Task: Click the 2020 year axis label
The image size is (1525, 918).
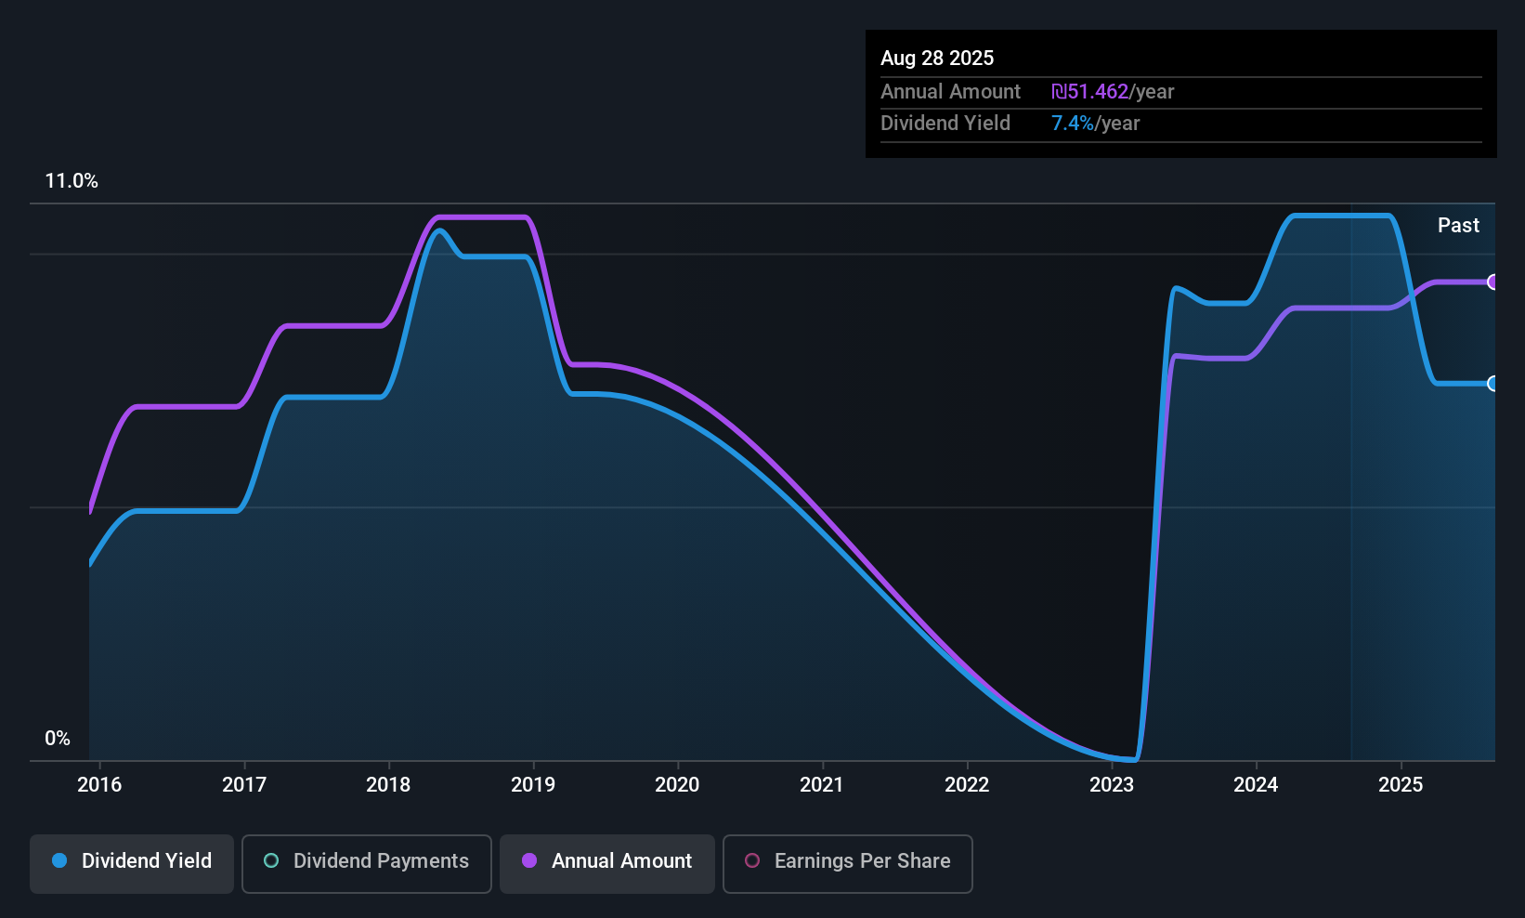Action: click(x=677, y=785)
